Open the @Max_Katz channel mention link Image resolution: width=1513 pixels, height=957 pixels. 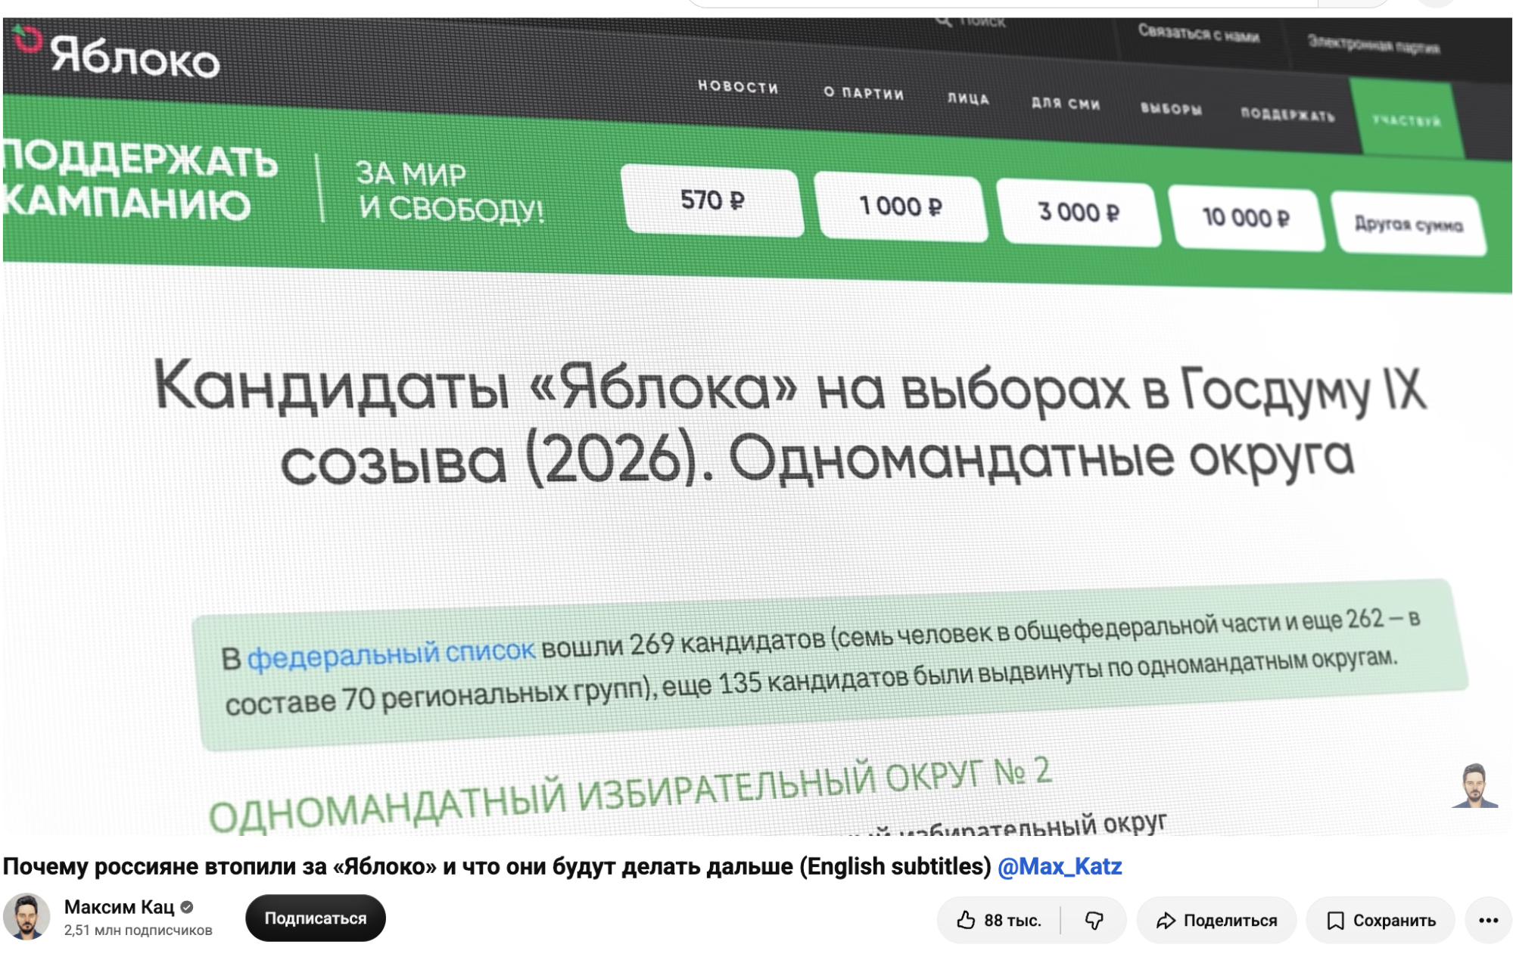(x=1060, y=867)
